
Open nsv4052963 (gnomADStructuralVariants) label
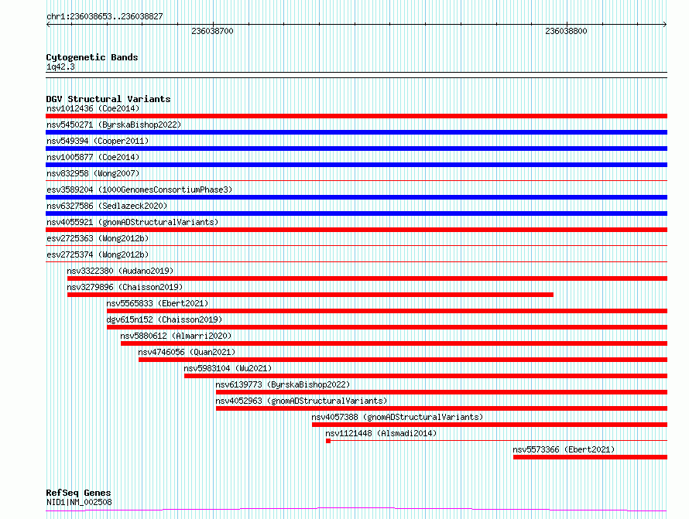pyautogui.click(x=301, y=401)
